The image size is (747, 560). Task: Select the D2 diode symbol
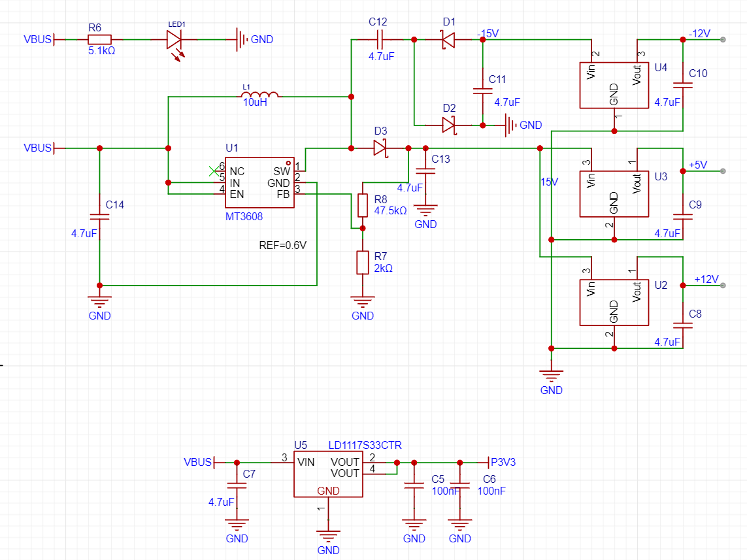tap(449, 125)
